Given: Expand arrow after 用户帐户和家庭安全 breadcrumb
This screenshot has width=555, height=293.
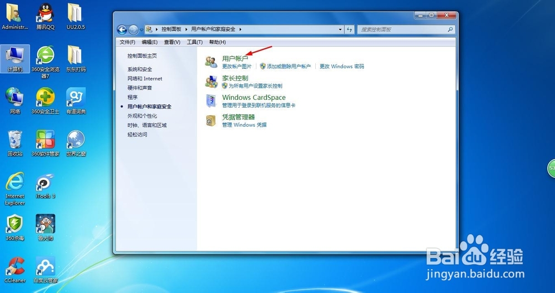Looking at the screenshot, I should [x=240, y=29].
